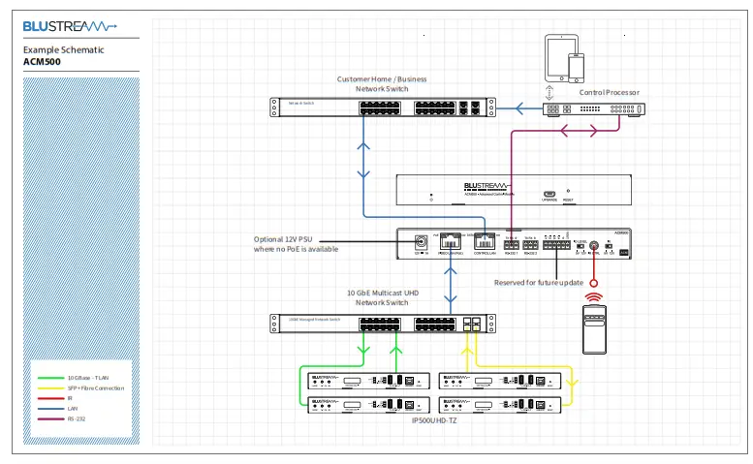Click the Control Processor device graphic
753x464 pixels.
tap(593, 108)
